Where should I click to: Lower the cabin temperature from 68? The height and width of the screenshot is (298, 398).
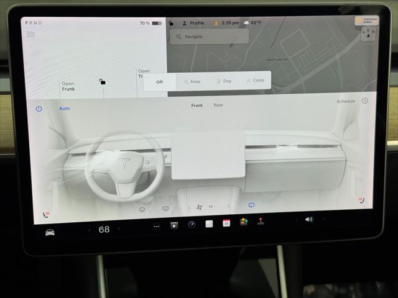click(90, 230)
